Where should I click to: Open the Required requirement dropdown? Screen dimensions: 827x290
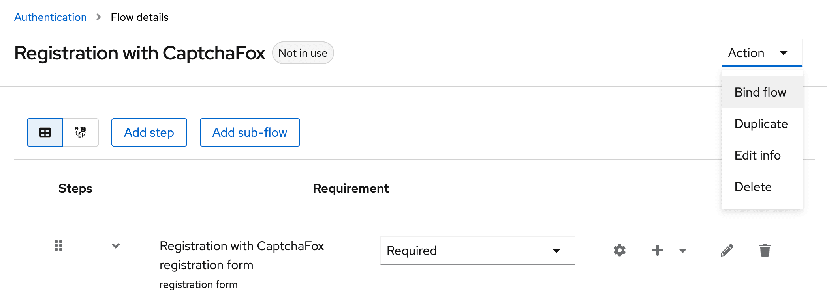[478, 251]
